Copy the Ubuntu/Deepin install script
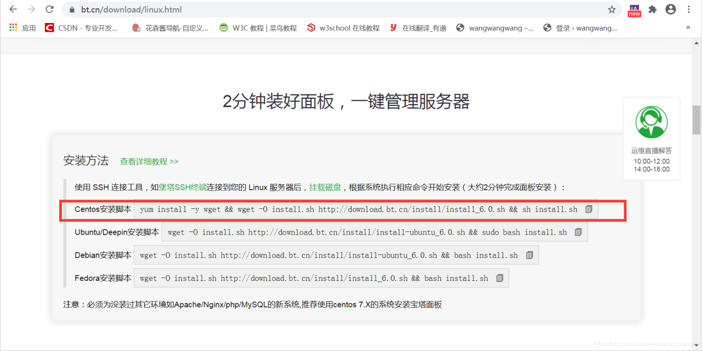The image size is (702, 351). [578, 233]
